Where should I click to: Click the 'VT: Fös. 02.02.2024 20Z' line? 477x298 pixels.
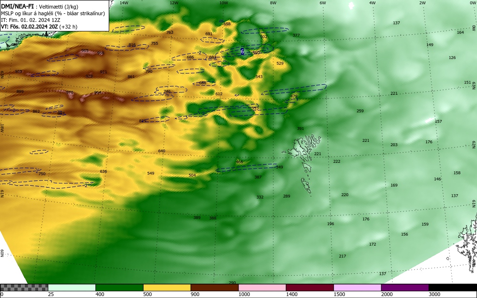click(39, 27)
